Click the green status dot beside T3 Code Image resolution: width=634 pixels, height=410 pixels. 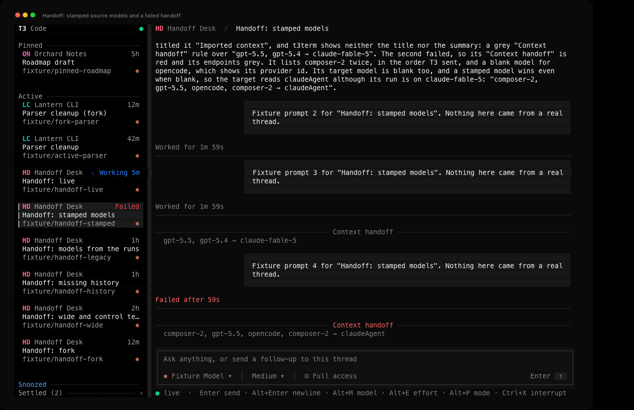click(x=141, y=29)
